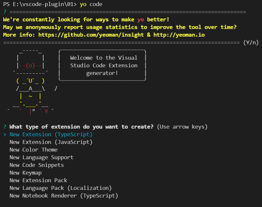This screenshot has width=262, height=207.
Task: Click the 'What type of extension' question text
Action: pos(81,127)
